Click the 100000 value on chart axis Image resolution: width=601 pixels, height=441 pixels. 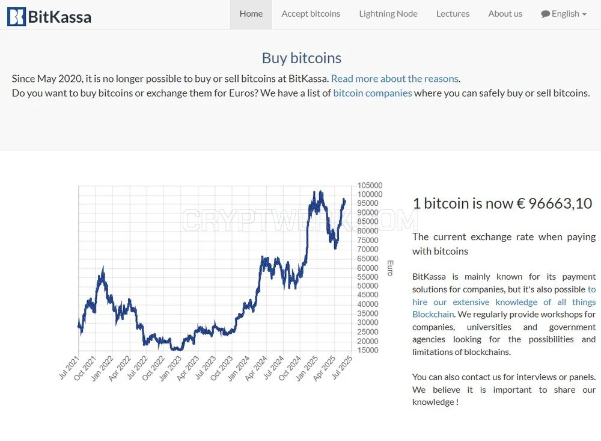point(370,194)
